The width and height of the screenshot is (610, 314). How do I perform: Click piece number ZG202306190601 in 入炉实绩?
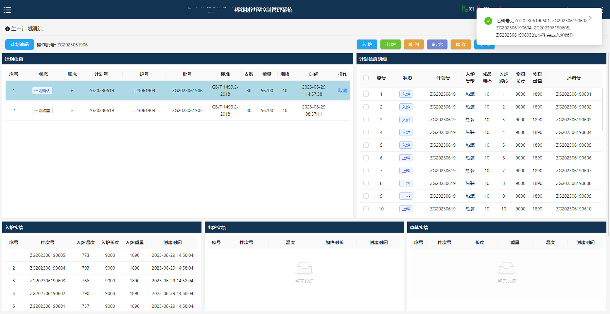coord(47,306)
